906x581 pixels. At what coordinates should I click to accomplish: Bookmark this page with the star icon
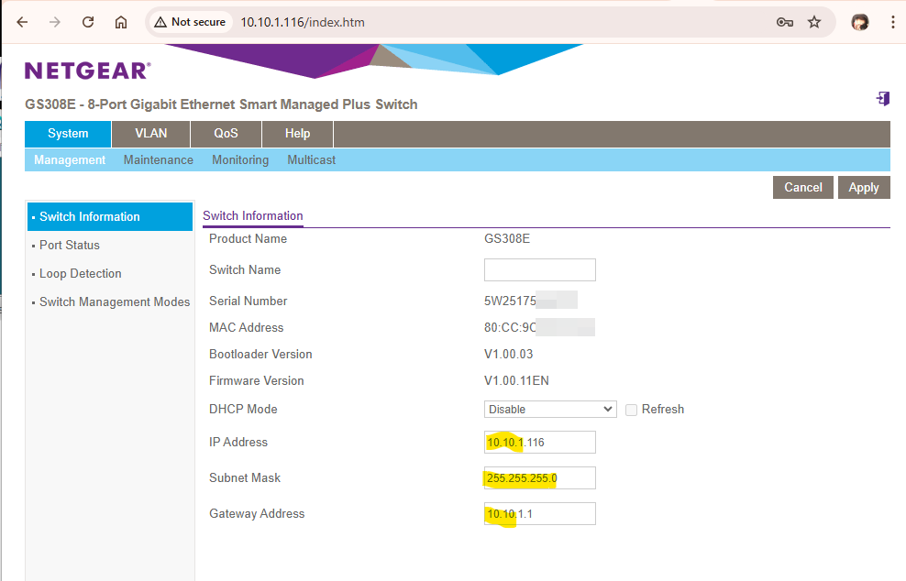pyautogui.click(x=814, y=22)
